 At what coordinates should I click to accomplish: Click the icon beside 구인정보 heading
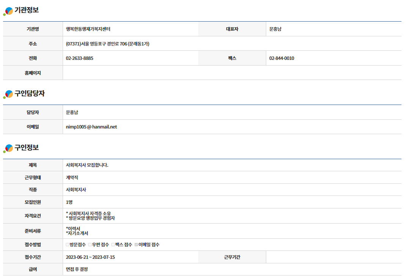pos(8,149)
